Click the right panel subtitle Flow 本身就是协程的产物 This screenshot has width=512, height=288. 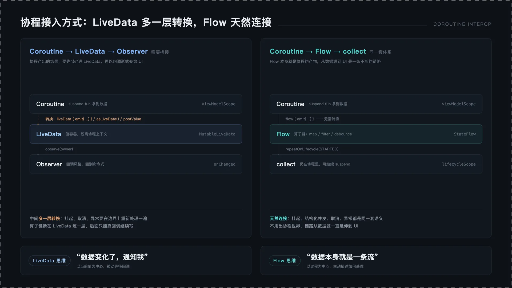(x=325, y=62)
